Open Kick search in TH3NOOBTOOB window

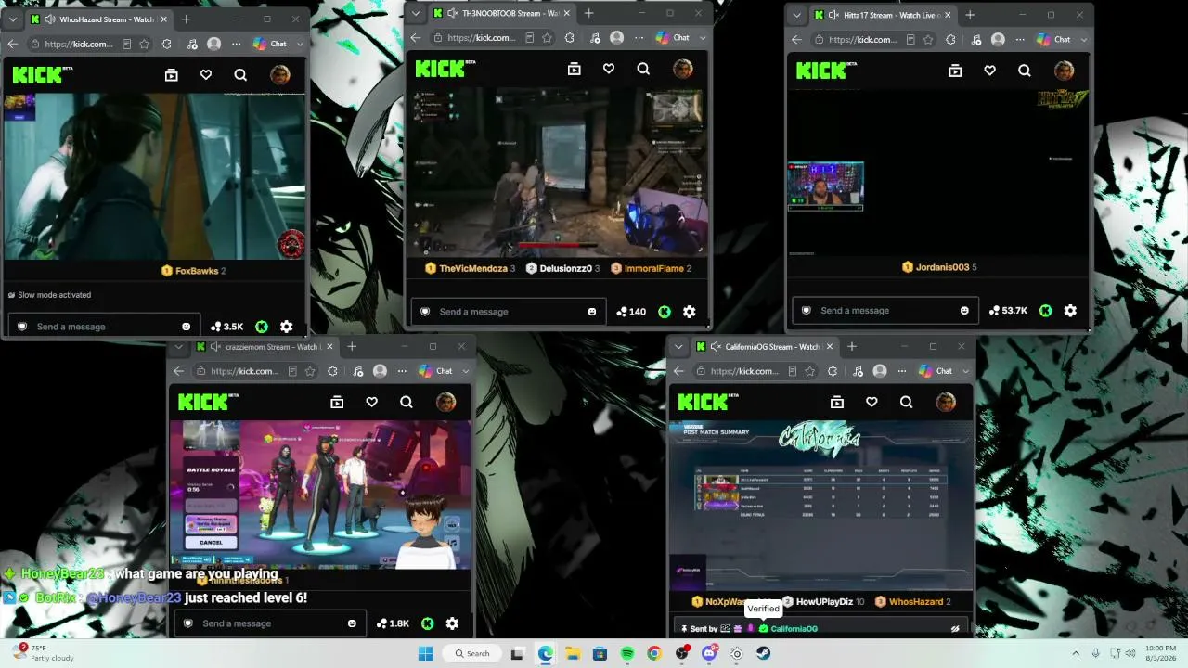643,69
